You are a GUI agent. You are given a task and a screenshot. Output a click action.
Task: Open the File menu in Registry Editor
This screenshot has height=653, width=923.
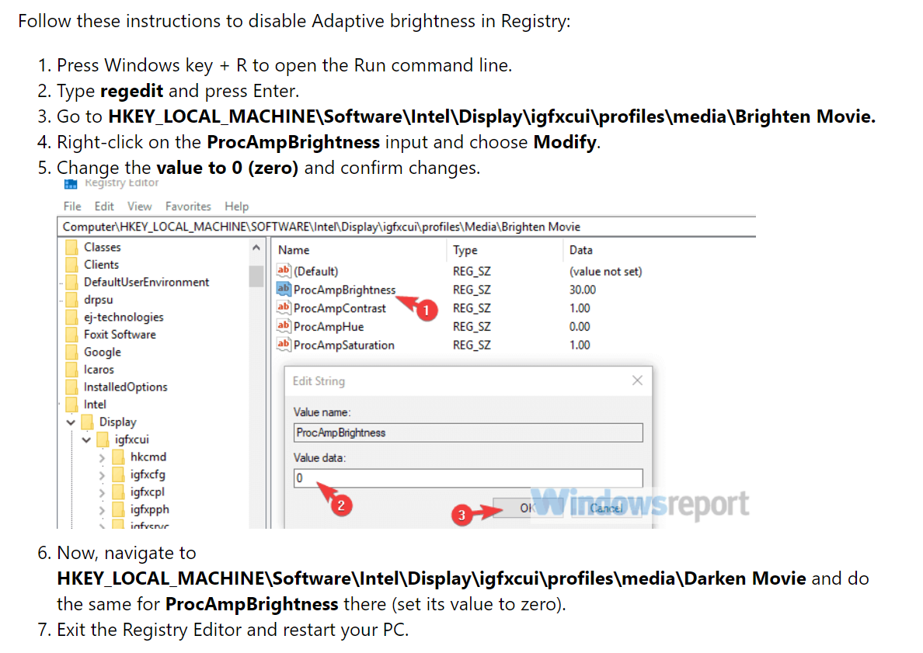pos(71,207)
